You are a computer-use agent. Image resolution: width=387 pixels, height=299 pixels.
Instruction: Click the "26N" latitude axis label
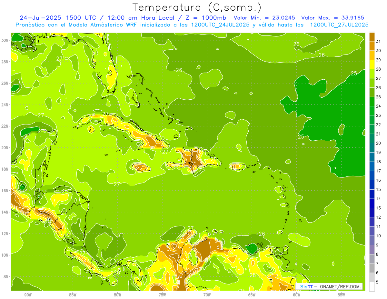(5, 83)
